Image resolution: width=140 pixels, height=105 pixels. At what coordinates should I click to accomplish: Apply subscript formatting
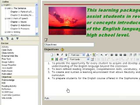[102, 55]
